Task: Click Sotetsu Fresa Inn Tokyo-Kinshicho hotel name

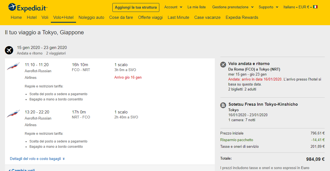Action: [x=263, y=104]
